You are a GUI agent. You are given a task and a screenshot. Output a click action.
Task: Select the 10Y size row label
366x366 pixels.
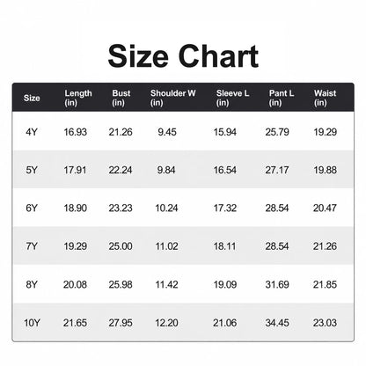click(x=32, y=323)
